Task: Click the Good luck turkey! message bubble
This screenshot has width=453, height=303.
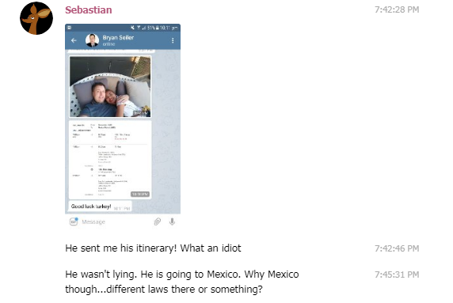Action: [100, 206]
